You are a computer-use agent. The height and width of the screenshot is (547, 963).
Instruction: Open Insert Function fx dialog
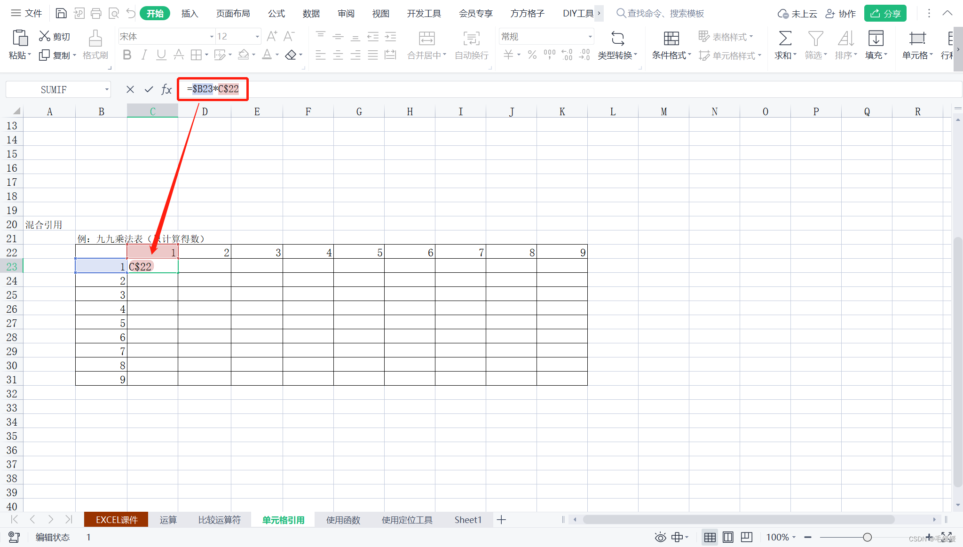tap(166, 89)
